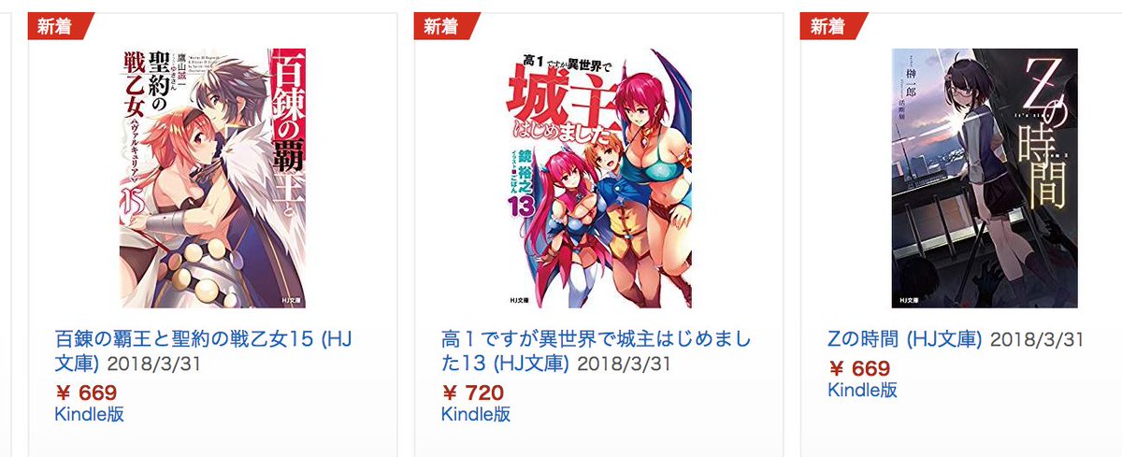Click the 2018/3/31 date of 百錬の覇王
The image size is (1122, 457).
point(154,363)
